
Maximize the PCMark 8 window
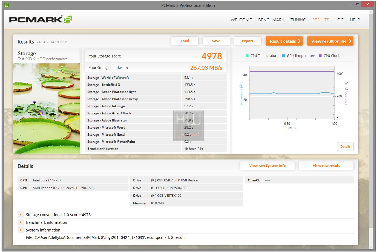[358, 4]
